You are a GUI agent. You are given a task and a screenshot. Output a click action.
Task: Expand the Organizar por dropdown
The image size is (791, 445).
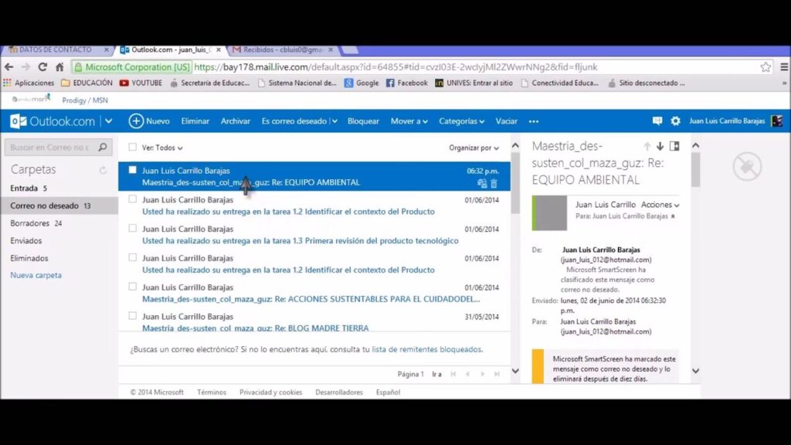474,148
